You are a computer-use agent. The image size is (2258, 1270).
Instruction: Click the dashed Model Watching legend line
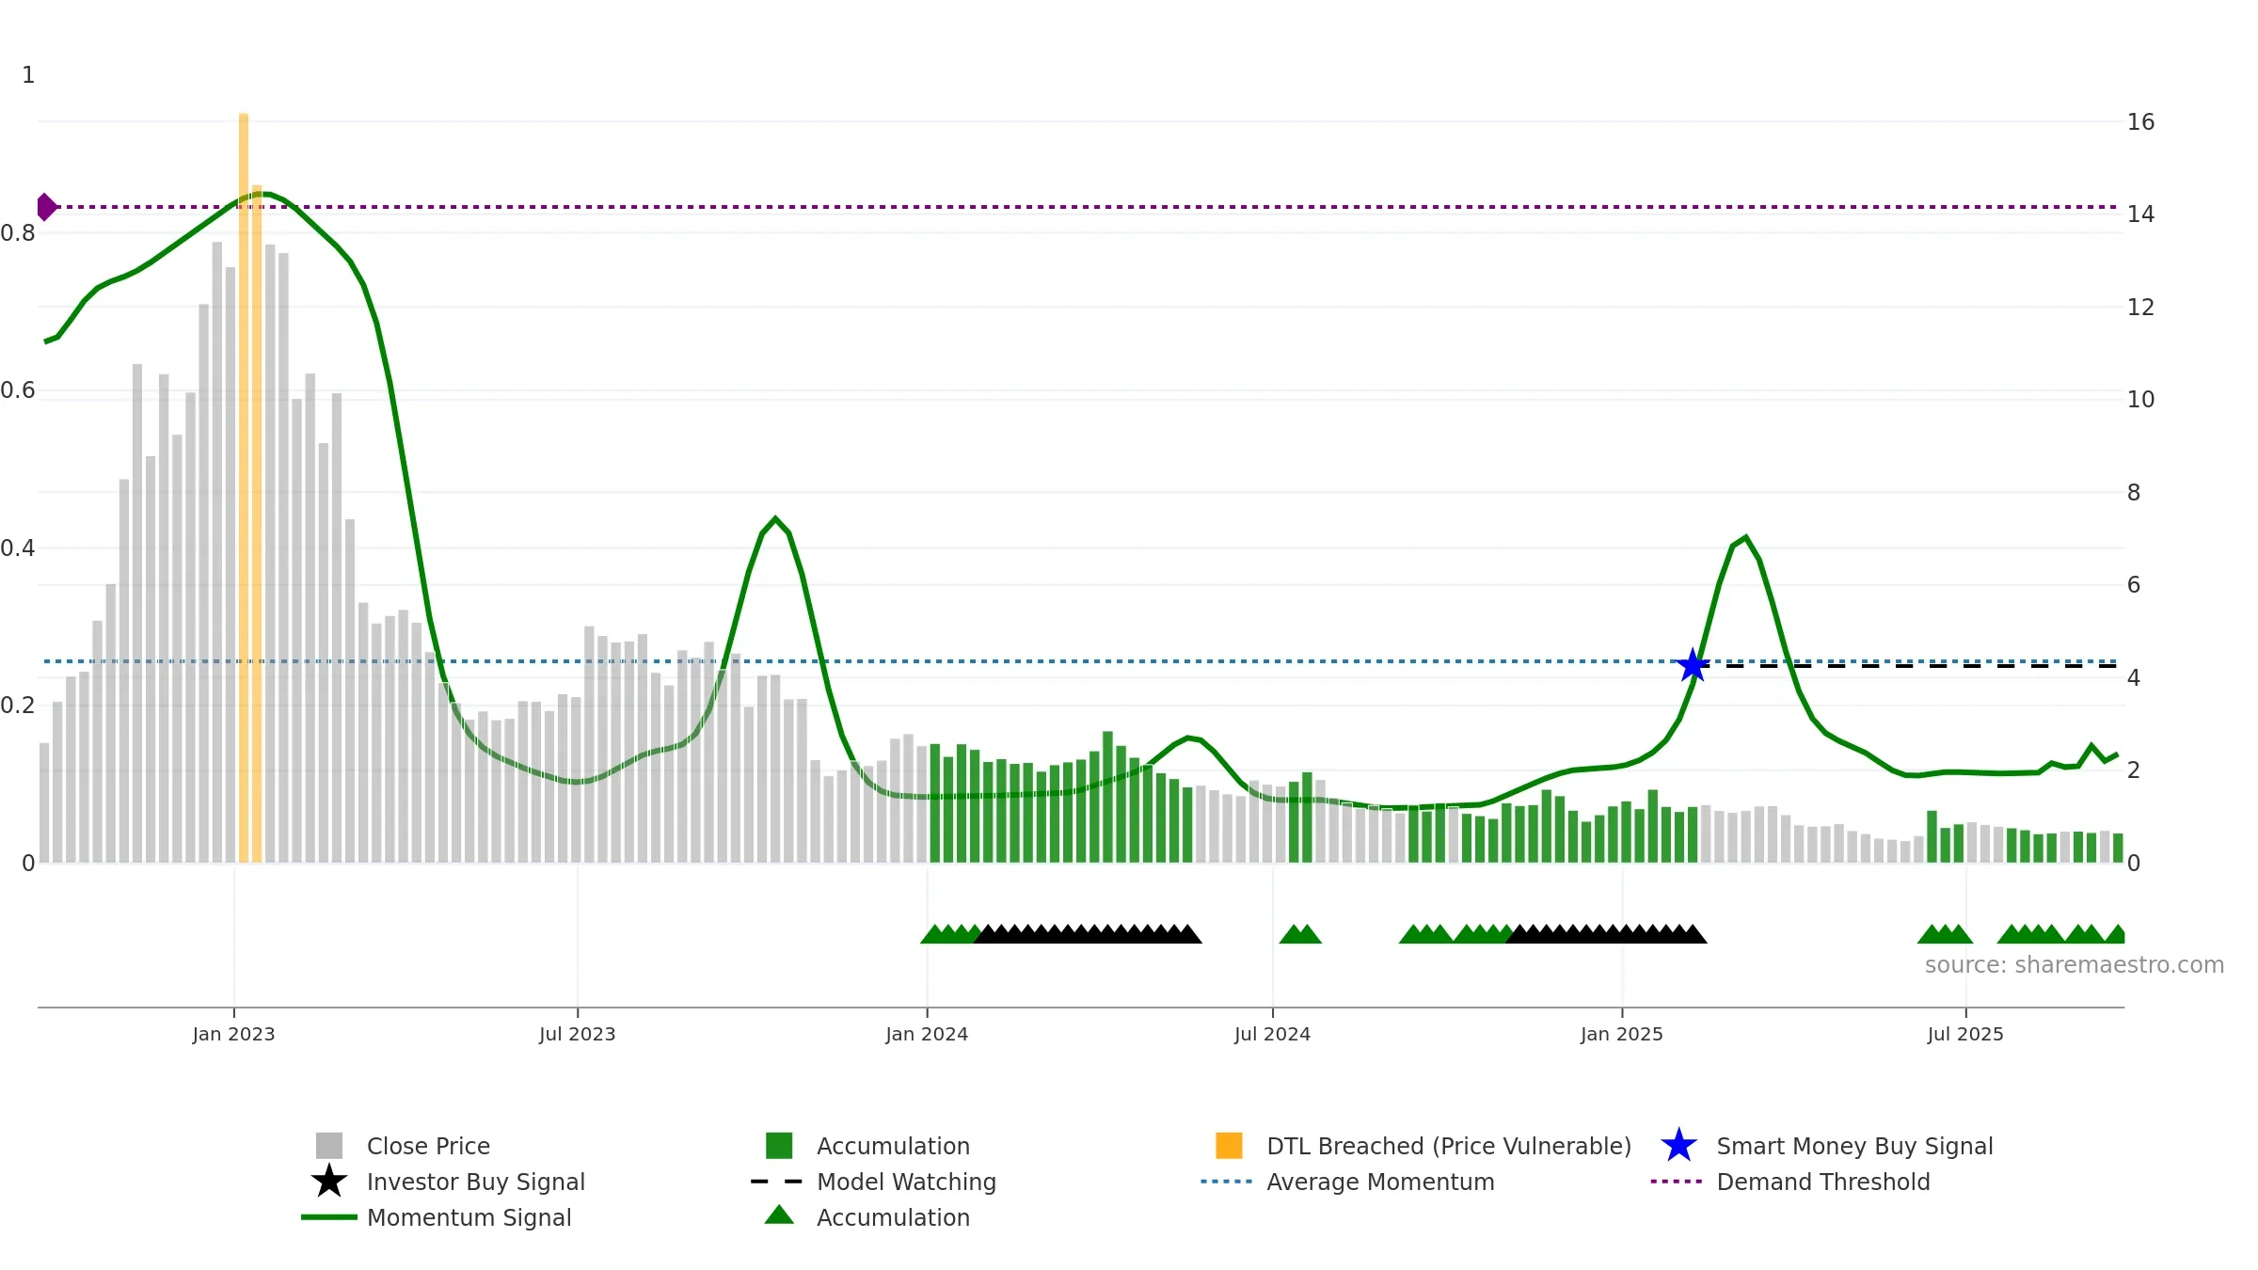[x=777, y=1182]
